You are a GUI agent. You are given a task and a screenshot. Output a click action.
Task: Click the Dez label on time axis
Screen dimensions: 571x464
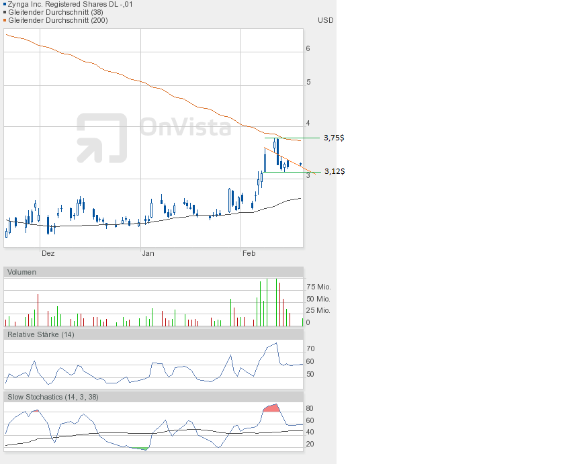(48, 253)
